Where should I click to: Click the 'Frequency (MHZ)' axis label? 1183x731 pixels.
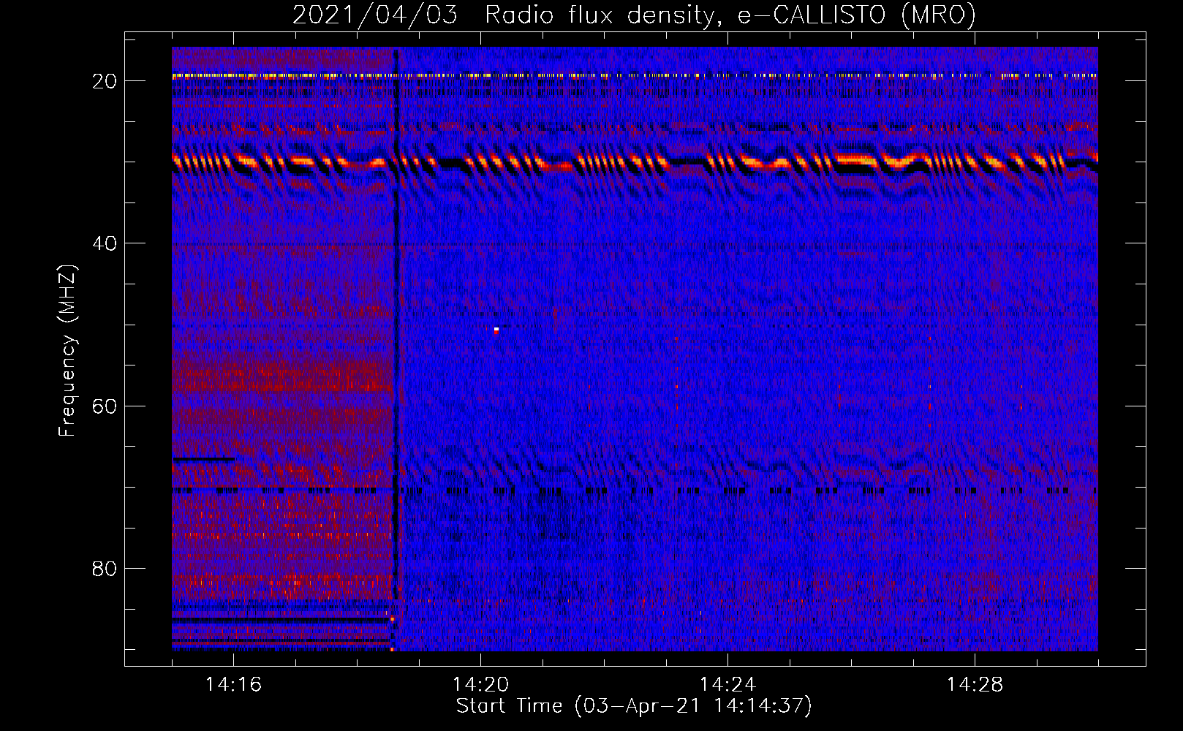coord(67,351)
